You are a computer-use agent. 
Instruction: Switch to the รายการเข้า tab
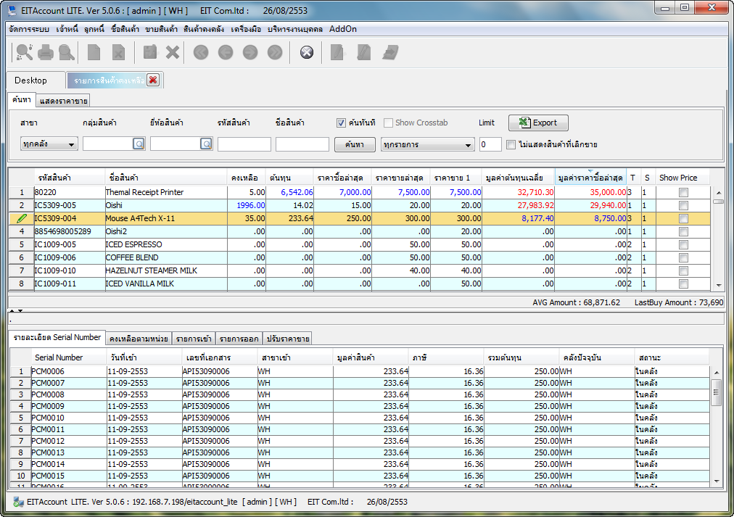194,339
